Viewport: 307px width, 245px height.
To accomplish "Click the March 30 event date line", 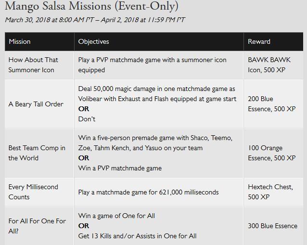I will [95, 20].
